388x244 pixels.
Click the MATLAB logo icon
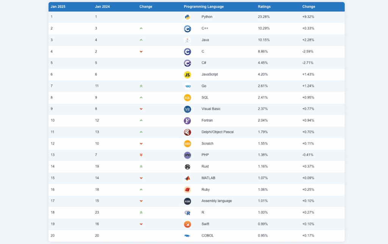click(187, 178)
